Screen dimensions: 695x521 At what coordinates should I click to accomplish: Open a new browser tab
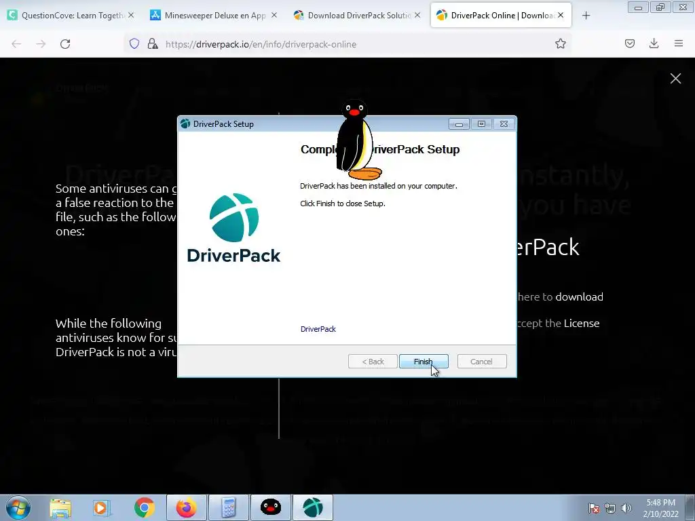(586, 16)
